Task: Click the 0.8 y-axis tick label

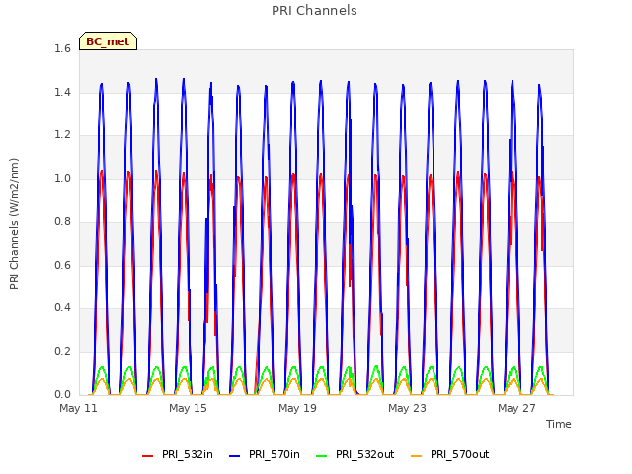Action: tap(62, 221)
